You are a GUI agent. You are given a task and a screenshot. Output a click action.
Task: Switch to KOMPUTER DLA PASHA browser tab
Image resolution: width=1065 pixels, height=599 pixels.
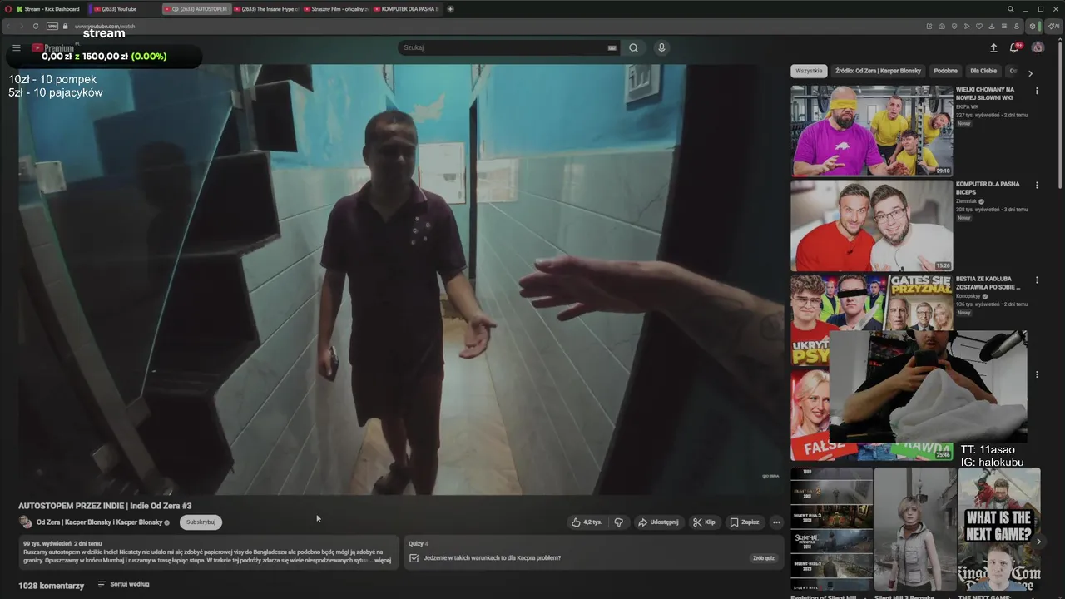(x=408, y=9)
